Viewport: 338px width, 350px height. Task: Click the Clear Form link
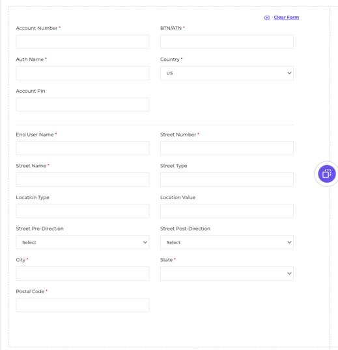286,18
